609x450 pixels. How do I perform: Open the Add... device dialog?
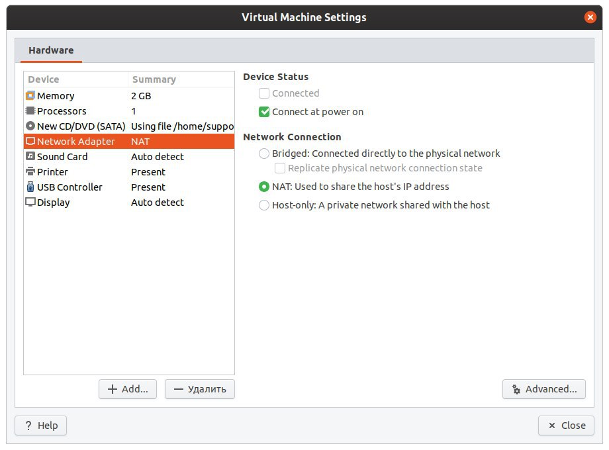128,389
